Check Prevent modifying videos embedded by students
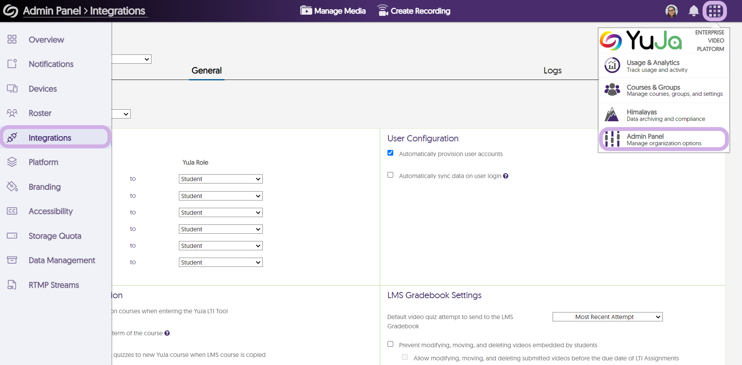The height and width of the screenshot is (365, 742). coord(390,344)
